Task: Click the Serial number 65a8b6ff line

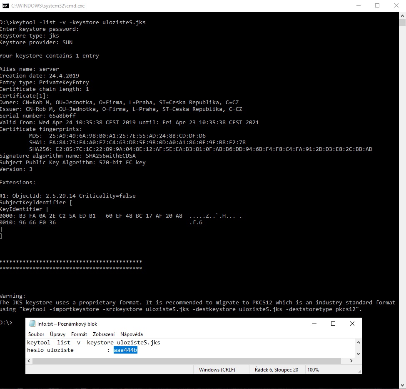Action: pos(38,115)
